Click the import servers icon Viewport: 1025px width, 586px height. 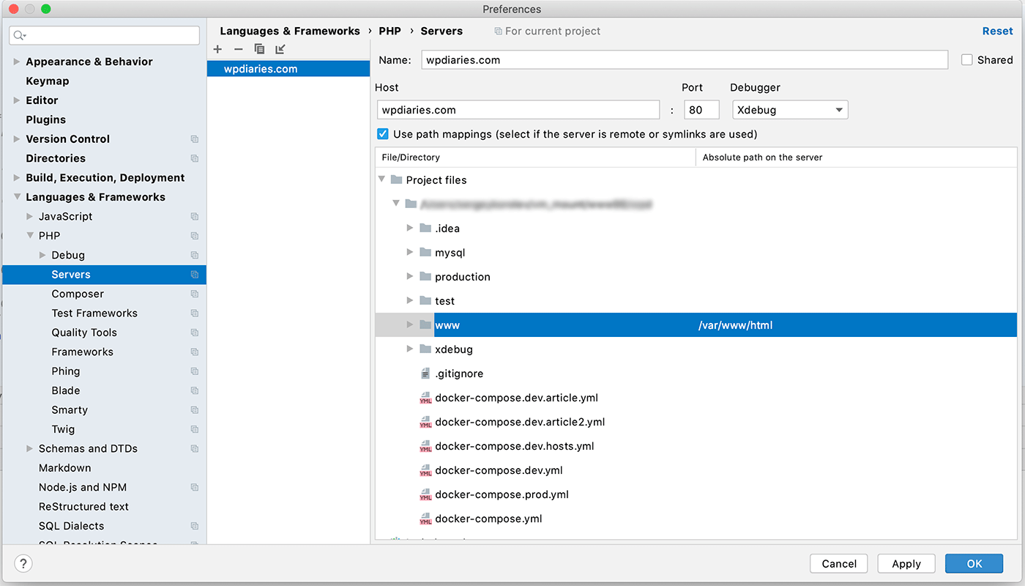[280, 49]
